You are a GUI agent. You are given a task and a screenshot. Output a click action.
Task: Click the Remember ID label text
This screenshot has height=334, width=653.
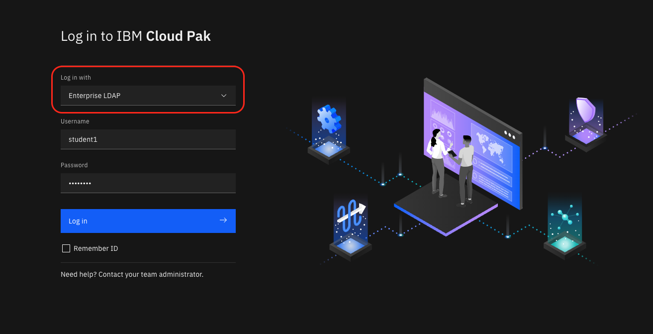[95, 248]
